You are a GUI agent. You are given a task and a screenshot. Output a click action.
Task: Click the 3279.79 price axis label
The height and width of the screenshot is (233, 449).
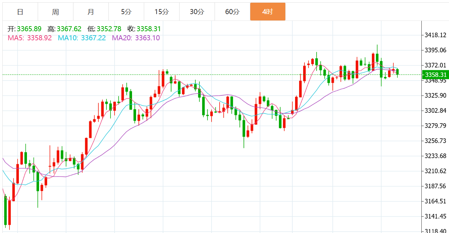coord(436,126)
